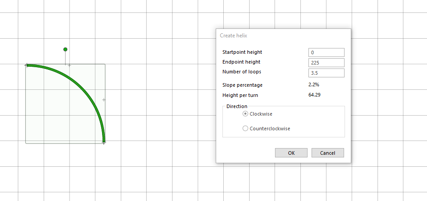Click the Slope percentage value 2.2%
The width and height of the screenshot is (427, 201).
[x=314, y=85]
